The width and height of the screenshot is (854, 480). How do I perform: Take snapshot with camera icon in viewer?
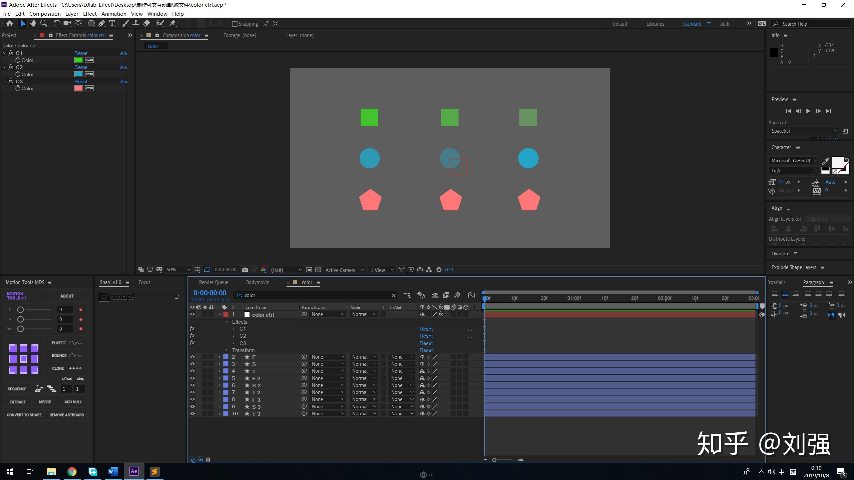click(x=245, y=270)
